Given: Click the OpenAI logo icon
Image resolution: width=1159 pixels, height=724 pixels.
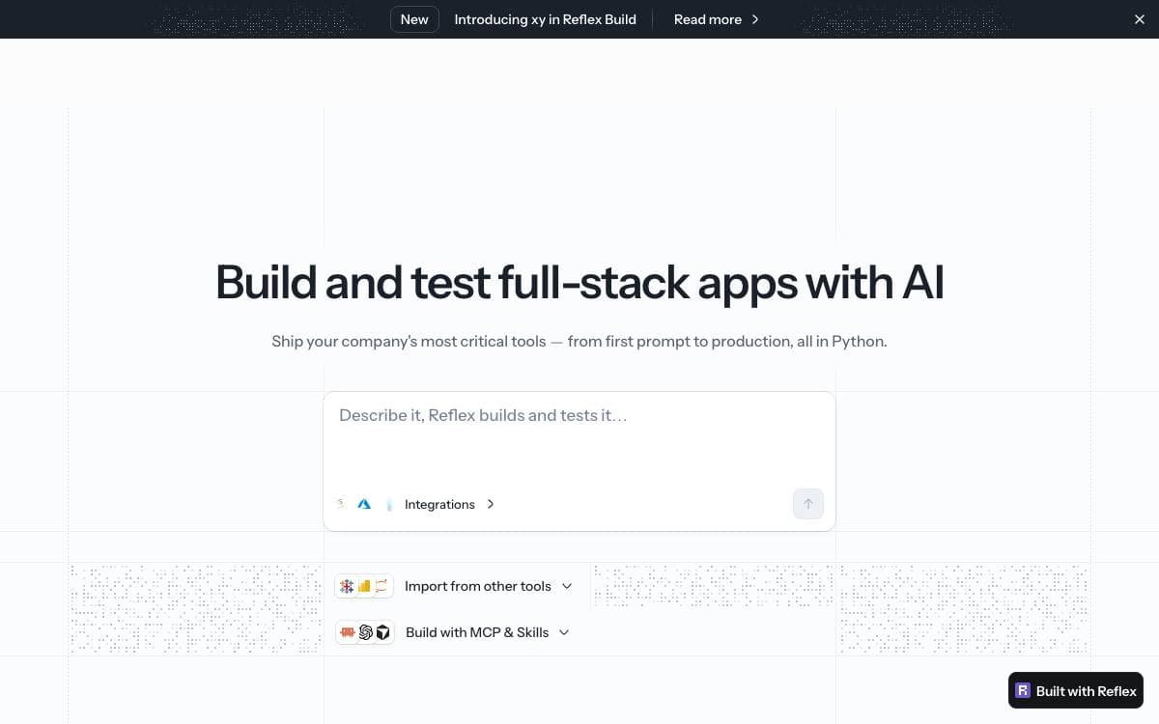Looking at the screenshot, I should click(366, 632).
